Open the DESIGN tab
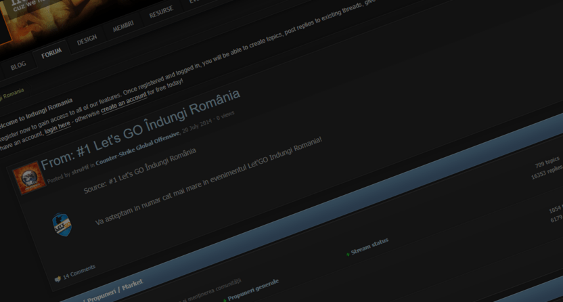This screenshot has height=302, width=563. 87,40
